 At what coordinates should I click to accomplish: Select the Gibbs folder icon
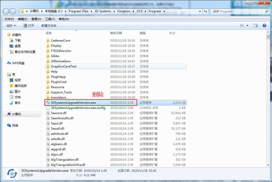tap(48, 56)
